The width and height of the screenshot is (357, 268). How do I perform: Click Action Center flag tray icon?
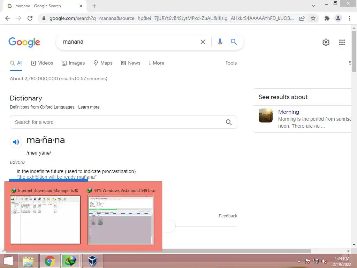307,261
